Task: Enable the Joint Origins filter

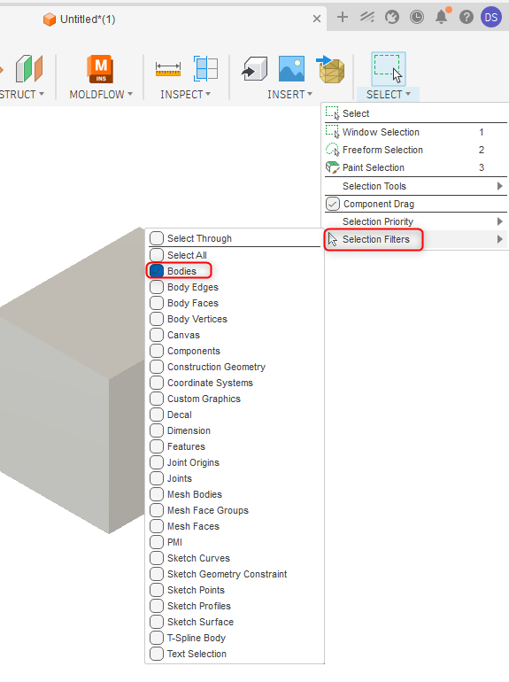Action: 157,462
